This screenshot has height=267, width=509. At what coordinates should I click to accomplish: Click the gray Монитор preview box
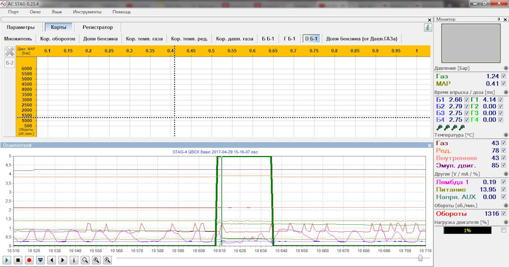point(471,43)
